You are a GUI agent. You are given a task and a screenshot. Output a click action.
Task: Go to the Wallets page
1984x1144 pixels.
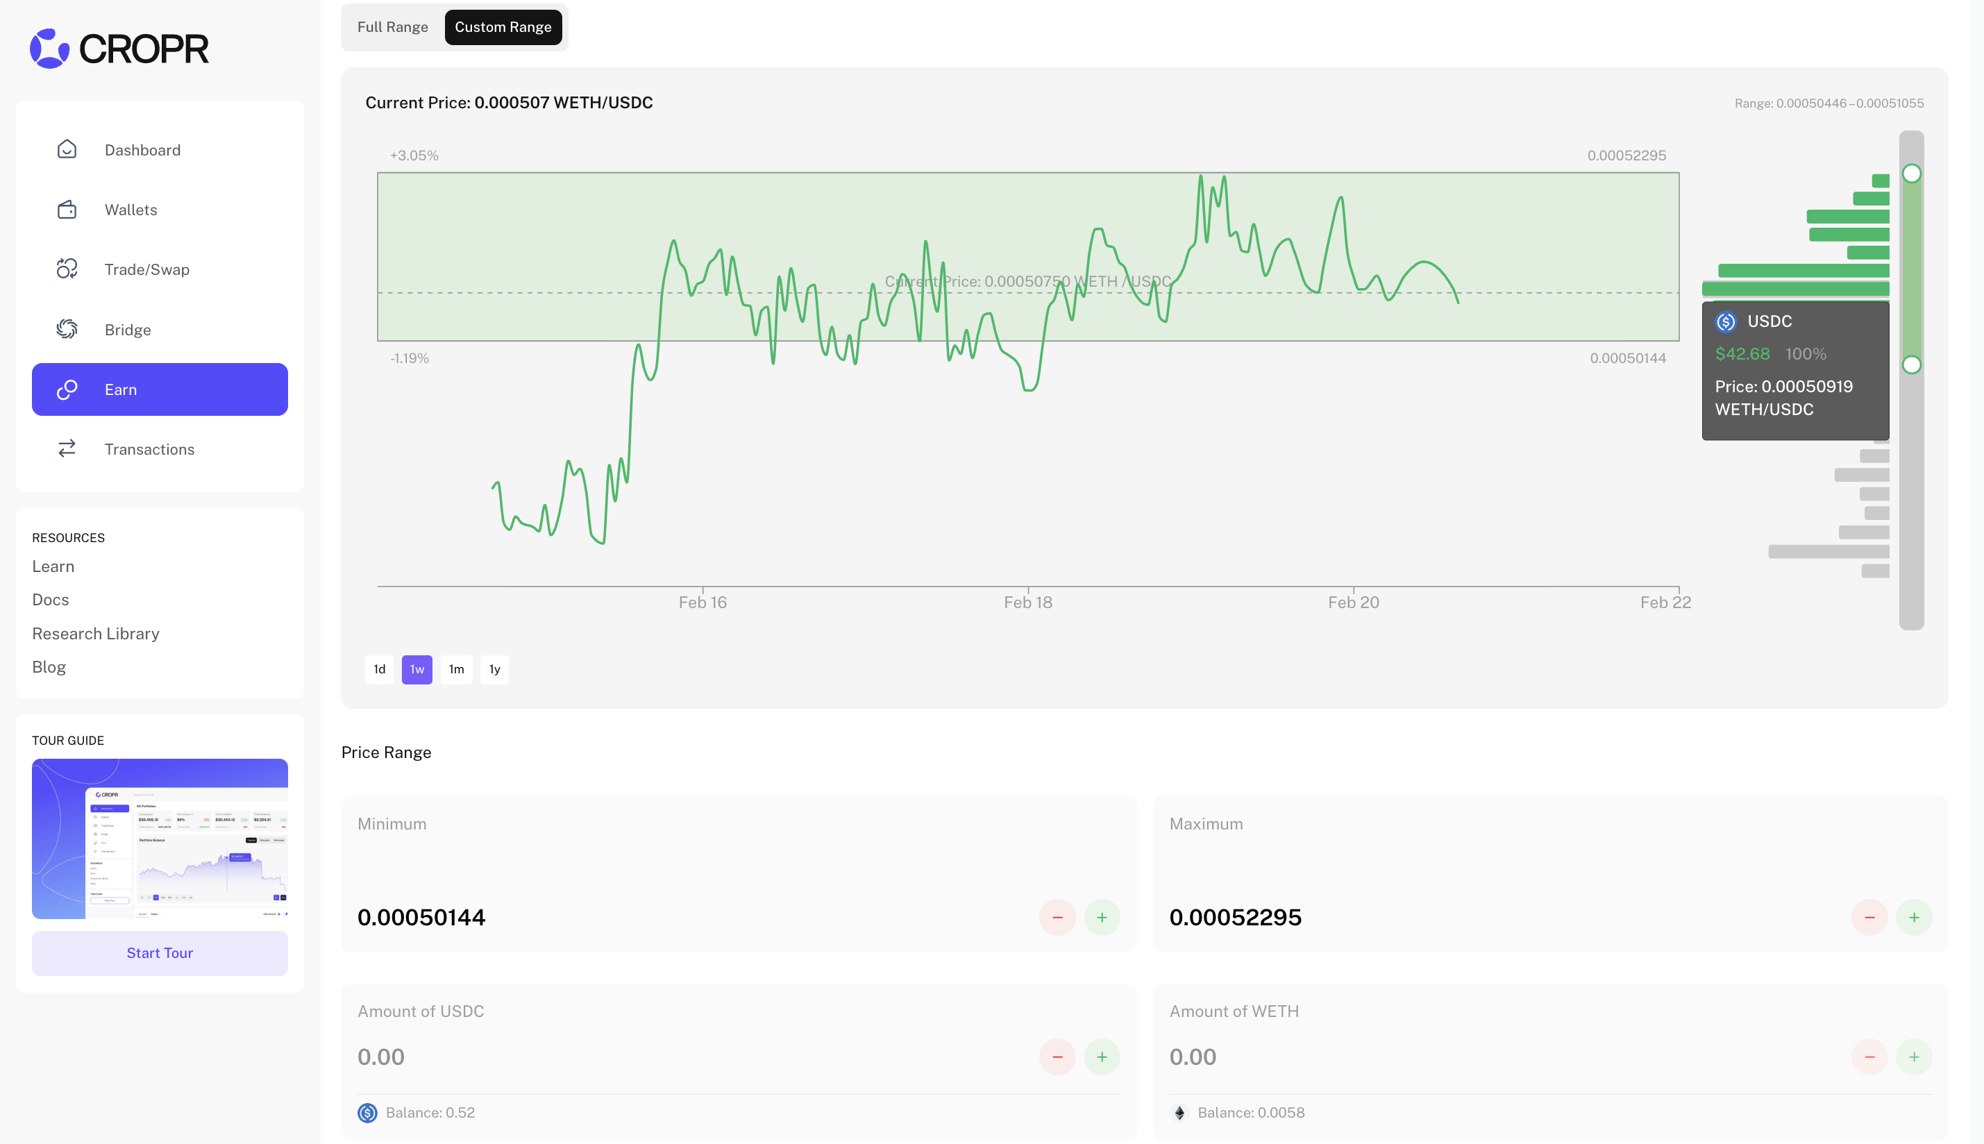pos(160,209)
